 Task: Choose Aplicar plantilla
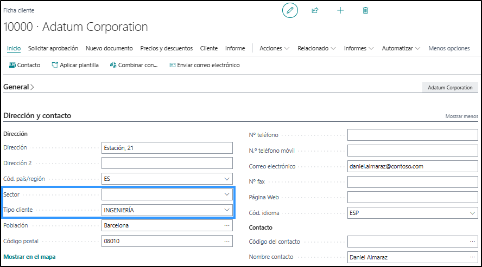click(x=75, y=65)
